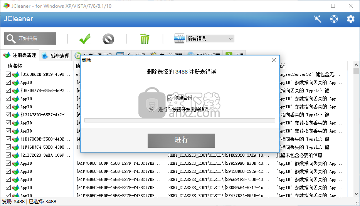Click the start scan magnifier button

point(30,38)
